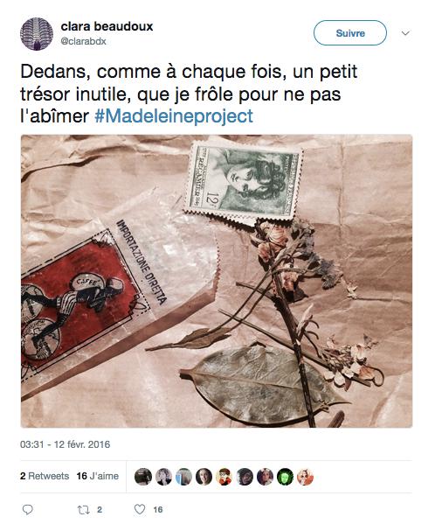Screen dimensions: 435x531
Task: Open first liker's dark avatar
Action: point(143,477)
